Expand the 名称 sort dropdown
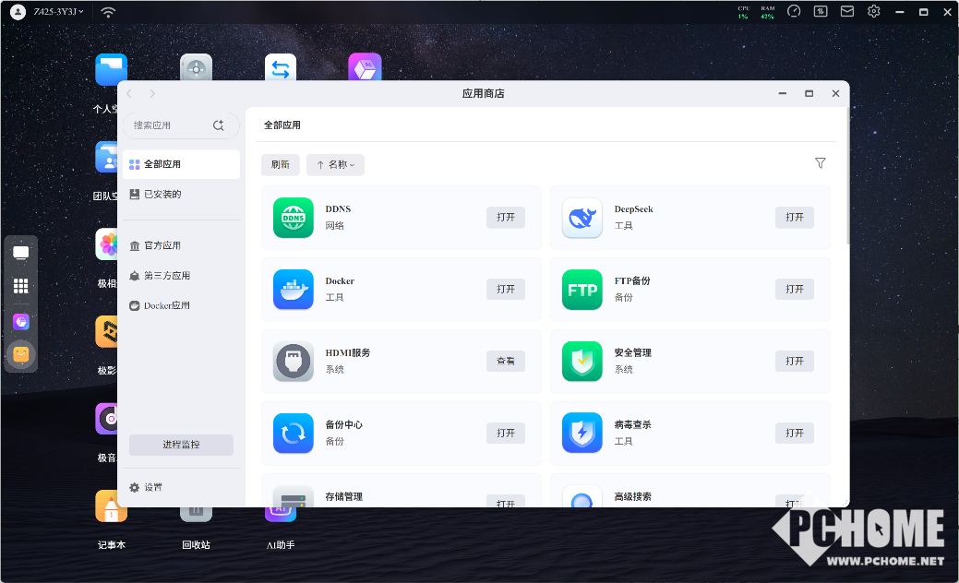Screen dimensions: 959x583 pyautogui.click(x=335, y=165)
